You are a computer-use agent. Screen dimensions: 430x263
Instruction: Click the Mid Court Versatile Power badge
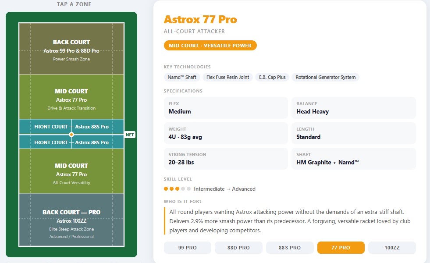[x=210, y=46]
